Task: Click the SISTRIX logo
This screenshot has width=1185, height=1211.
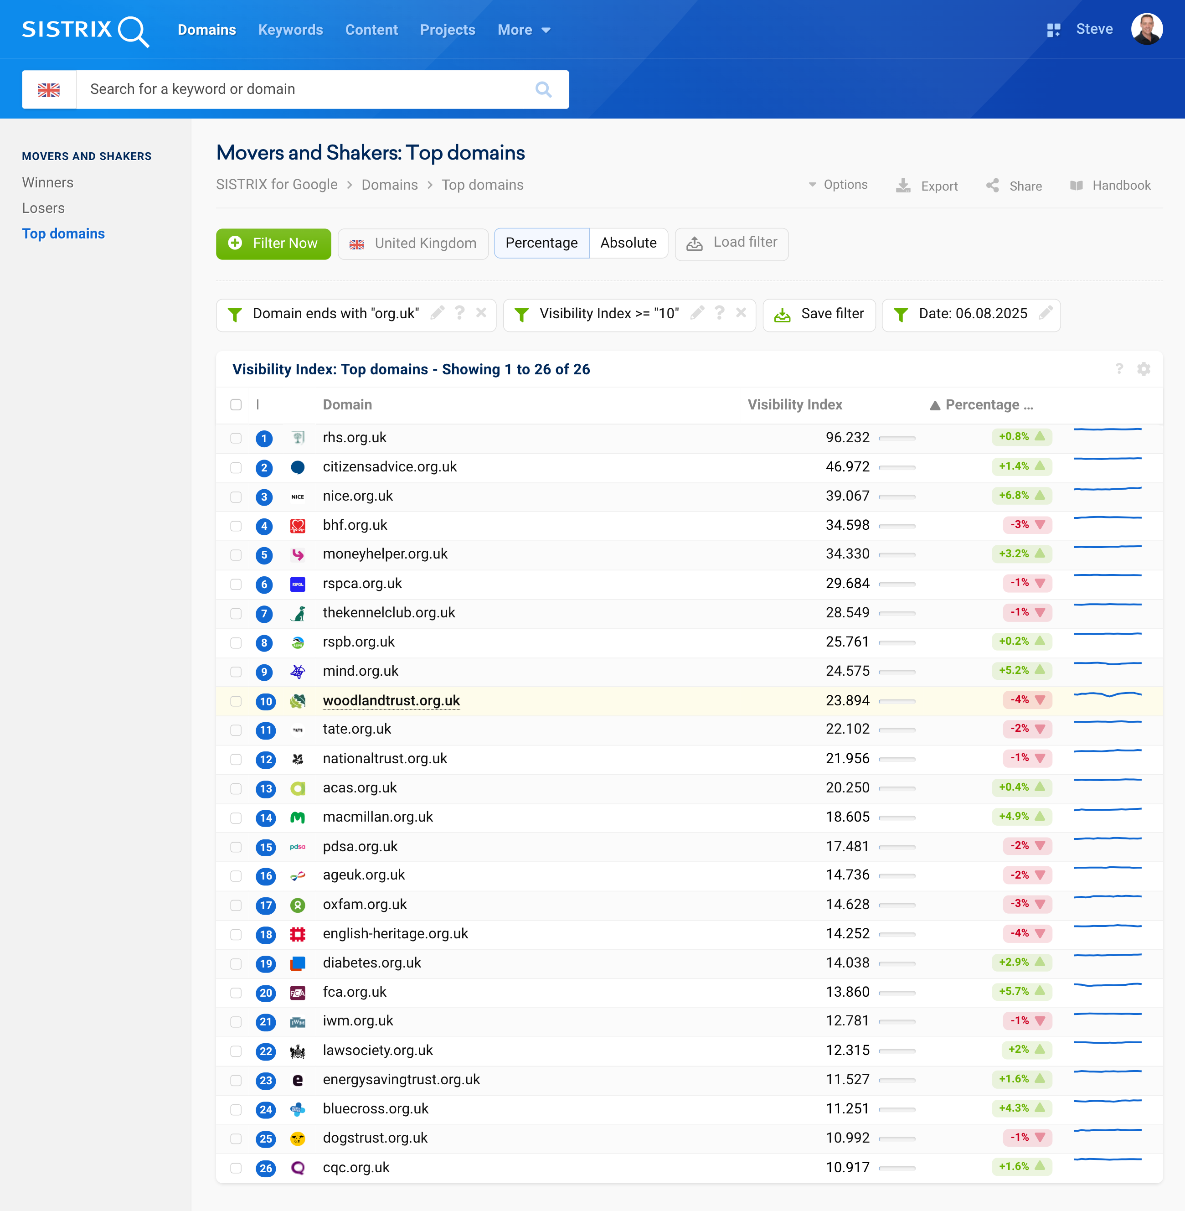Action: click(x=85, y=31)
